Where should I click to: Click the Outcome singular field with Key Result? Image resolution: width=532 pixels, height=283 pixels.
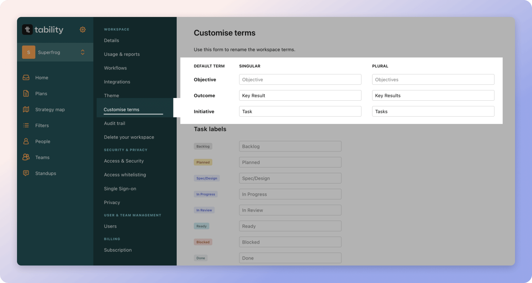click(x=300, y=95)
